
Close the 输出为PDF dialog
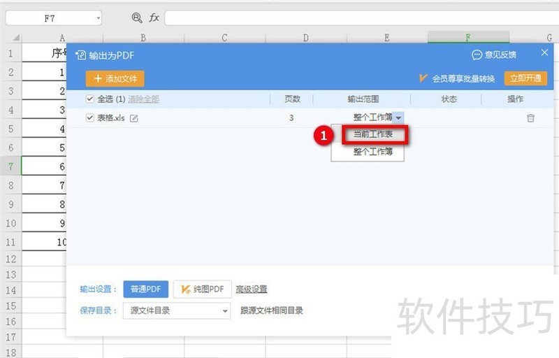(x=544, y=52)
